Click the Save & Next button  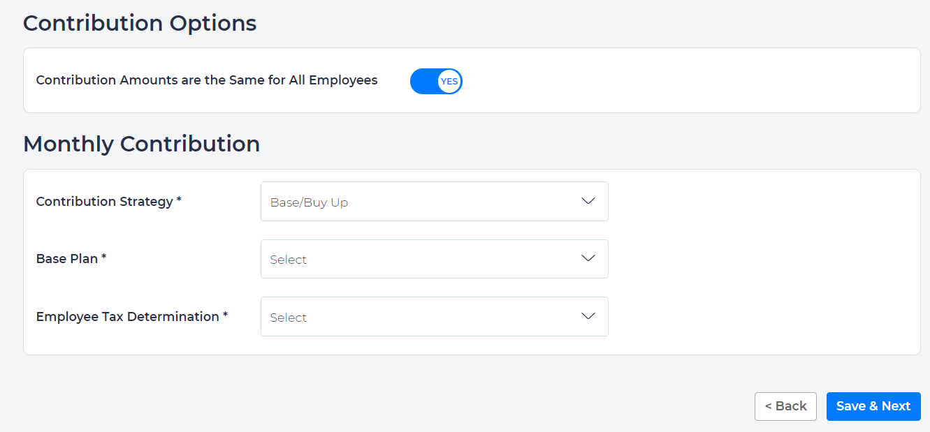tap(873, 406)
